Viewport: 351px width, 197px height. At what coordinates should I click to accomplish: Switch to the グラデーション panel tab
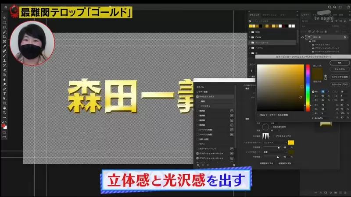269,14
